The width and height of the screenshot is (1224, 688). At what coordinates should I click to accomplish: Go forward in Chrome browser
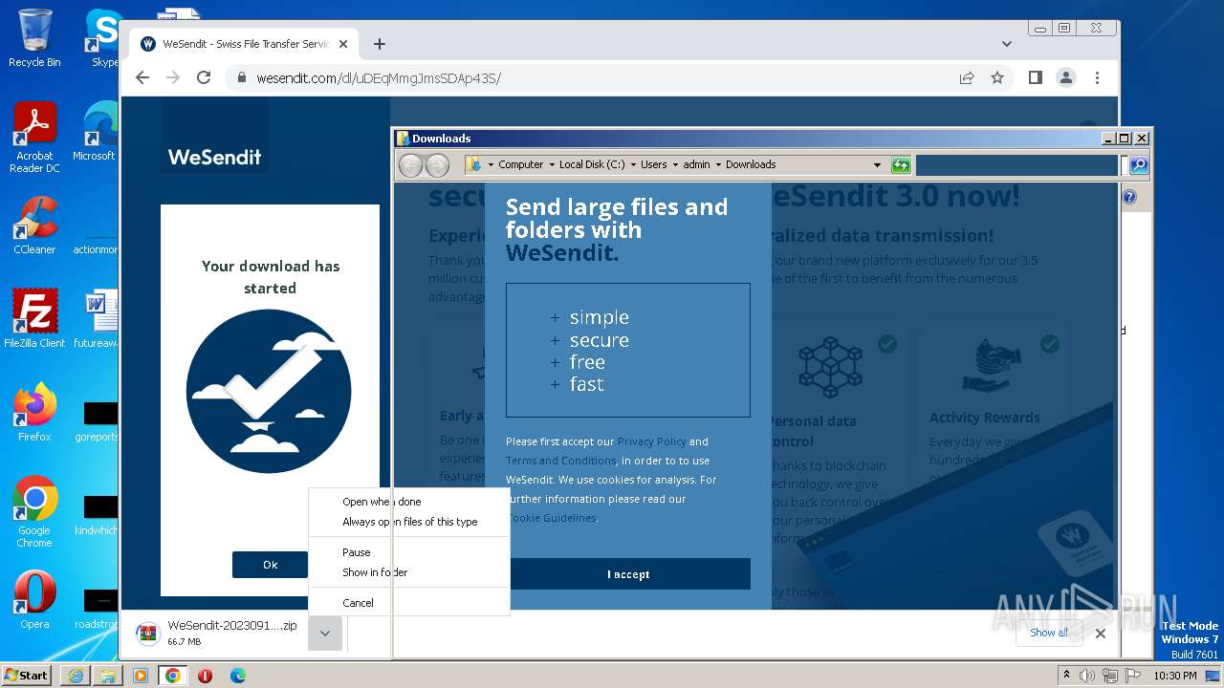click(173, 77)
